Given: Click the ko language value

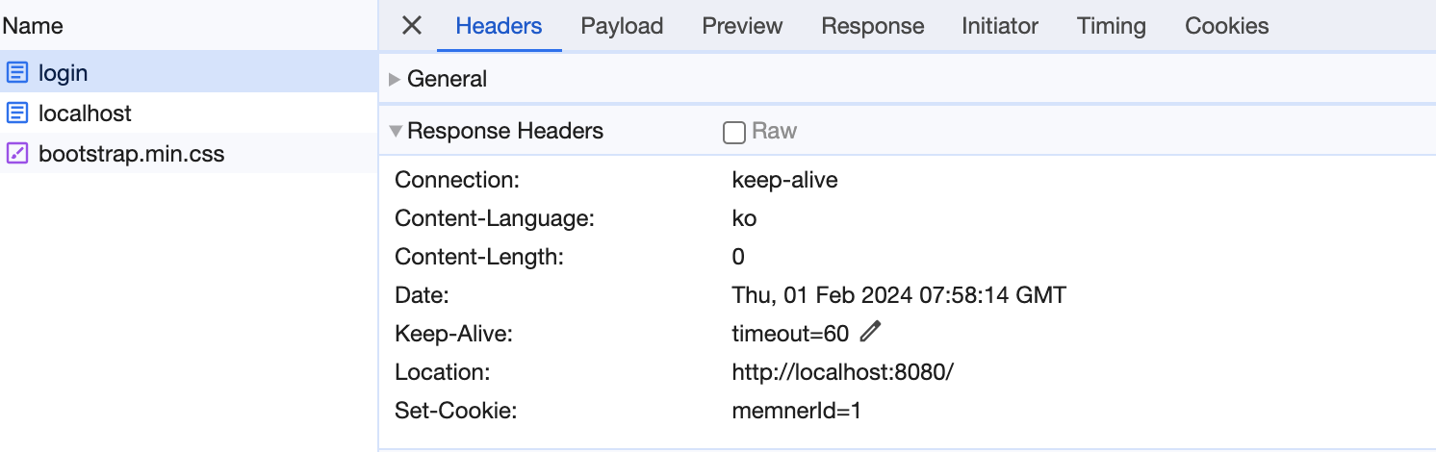Looking at the screenshot, I should [x=744, y=218].
